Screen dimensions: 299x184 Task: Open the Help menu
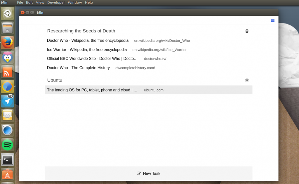pos(89,2)
